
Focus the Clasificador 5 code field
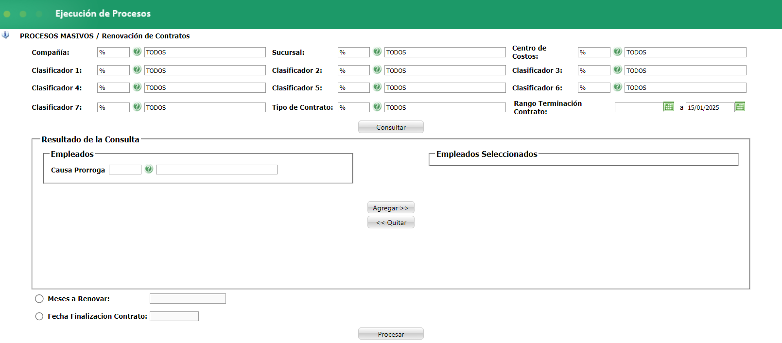[354, 87]
